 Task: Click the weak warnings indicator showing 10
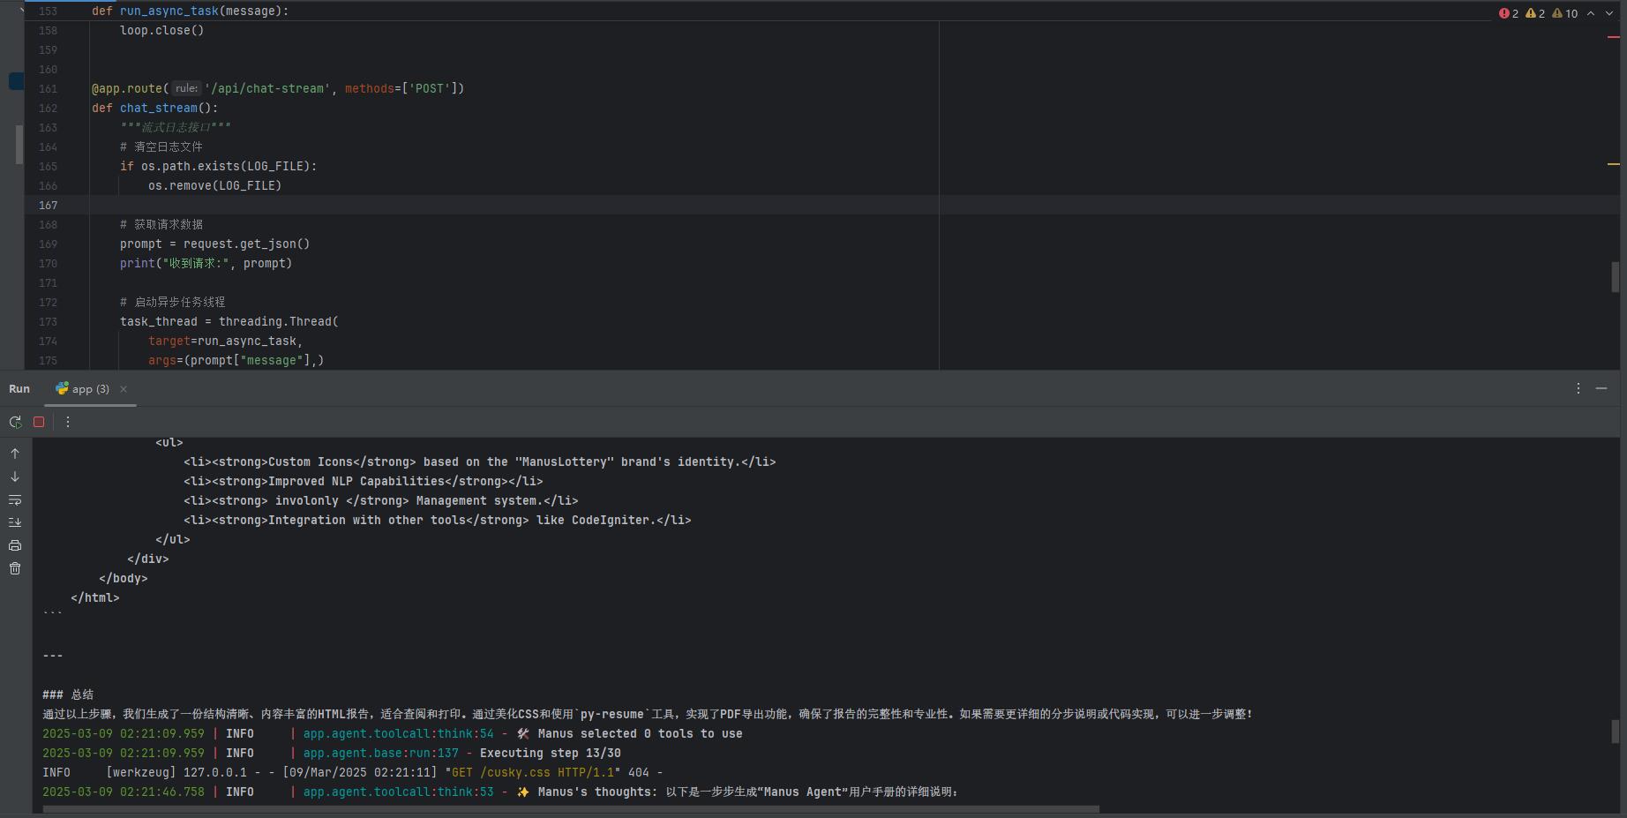pyautogui.click(x=1565, y=13)
